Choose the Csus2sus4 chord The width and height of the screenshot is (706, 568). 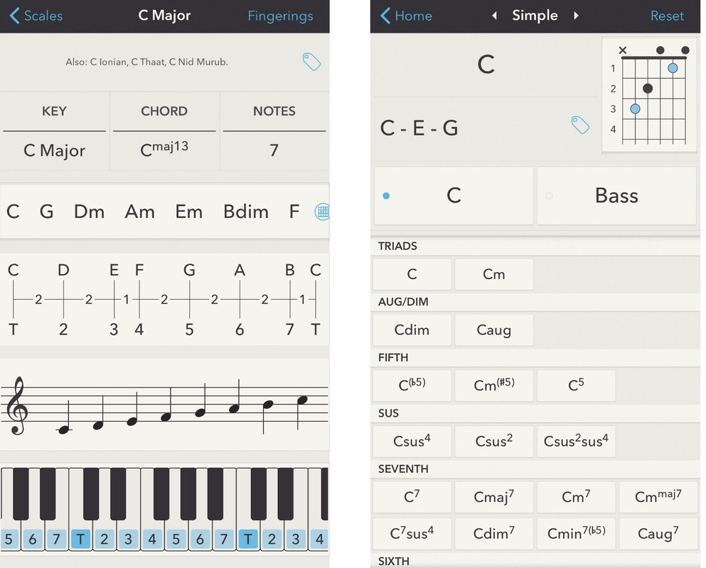coord(577,441)
